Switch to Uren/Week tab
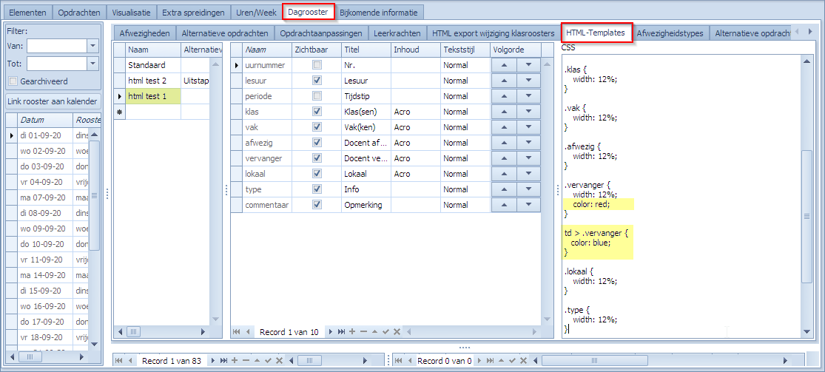The image size is (825, 372). click(x=256, y=12)
